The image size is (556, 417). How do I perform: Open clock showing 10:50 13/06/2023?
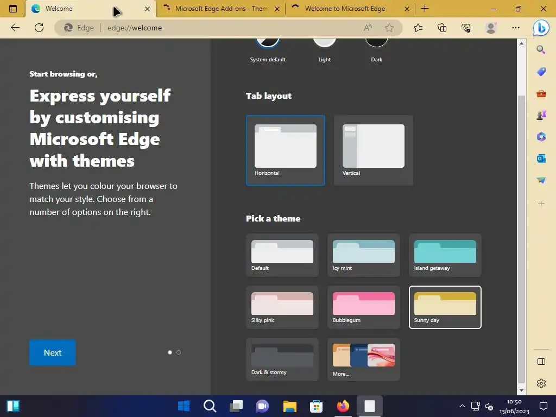point(514,406)
